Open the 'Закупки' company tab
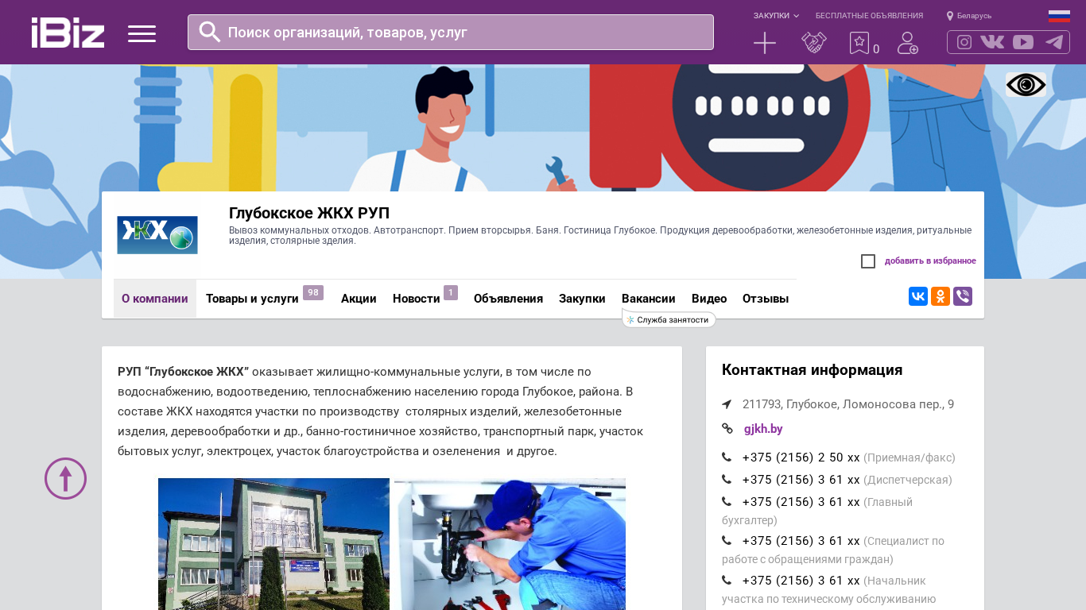 coord(582,299)
